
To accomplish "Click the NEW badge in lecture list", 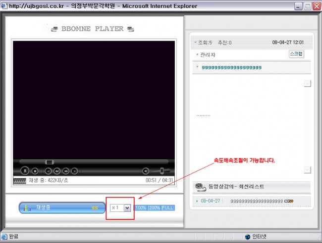I will (x=289, y=201).
